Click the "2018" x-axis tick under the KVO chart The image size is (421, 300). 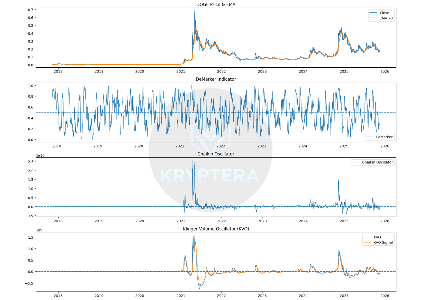coord(58,296)
